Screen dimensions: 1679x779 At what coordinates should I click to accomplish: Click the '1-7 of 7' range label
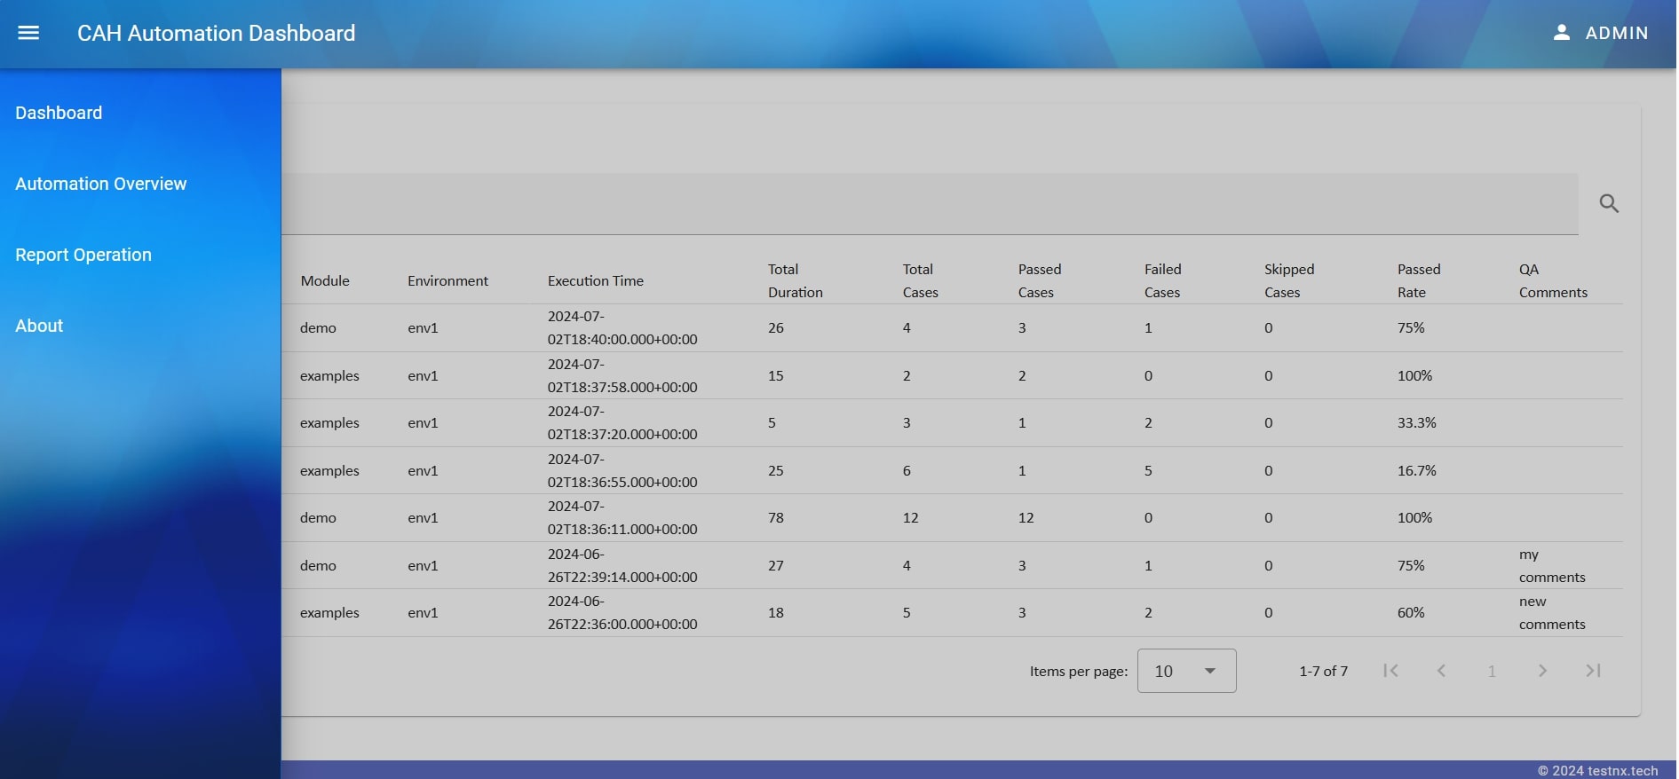1323,671
